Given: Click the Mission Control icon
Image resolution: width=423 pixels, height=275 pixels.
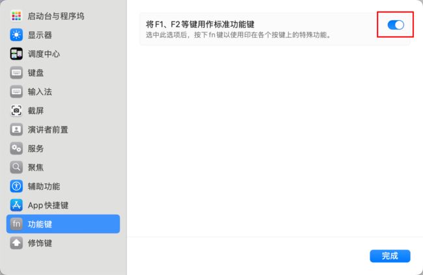Looking at the screenshot, I should tap(16, 54).
